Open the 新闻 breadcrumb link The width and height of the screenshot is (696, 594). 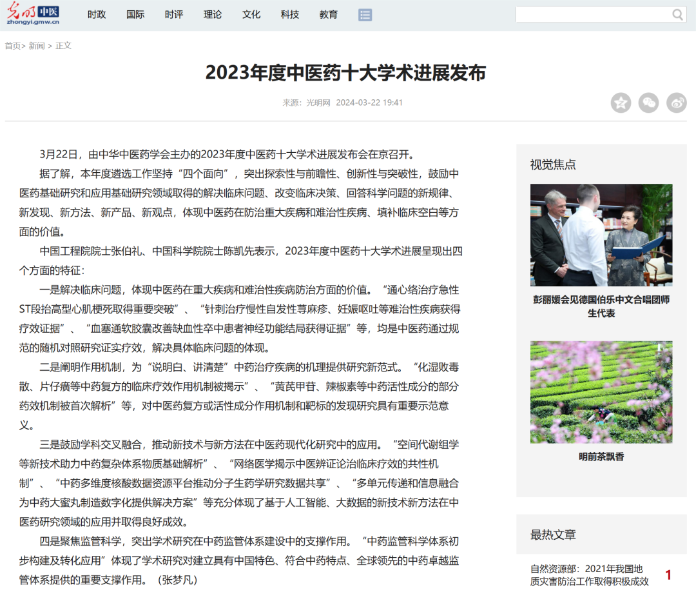(37, 46)
